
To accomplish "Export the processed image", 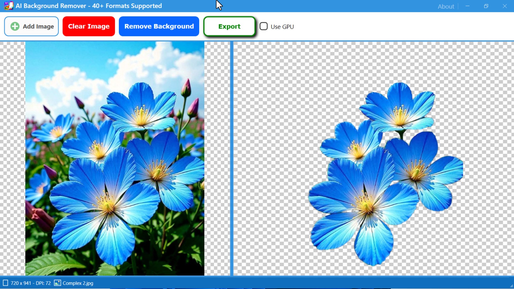I will click(x=229, y=26).
